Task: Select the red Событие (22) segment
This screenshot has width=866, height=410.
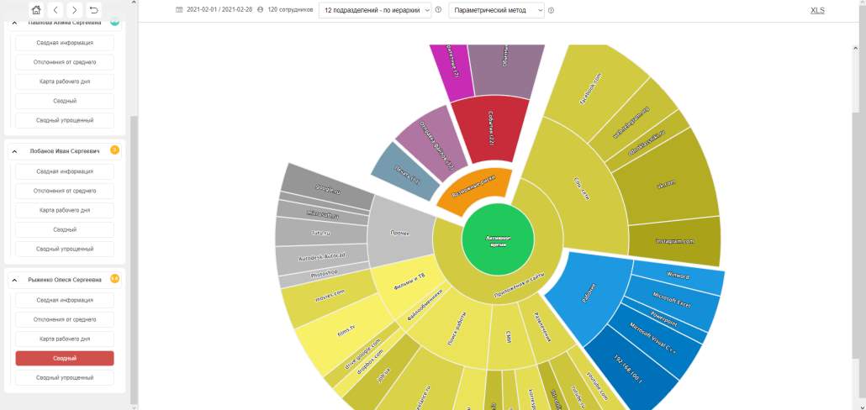Action: (491, 128)
